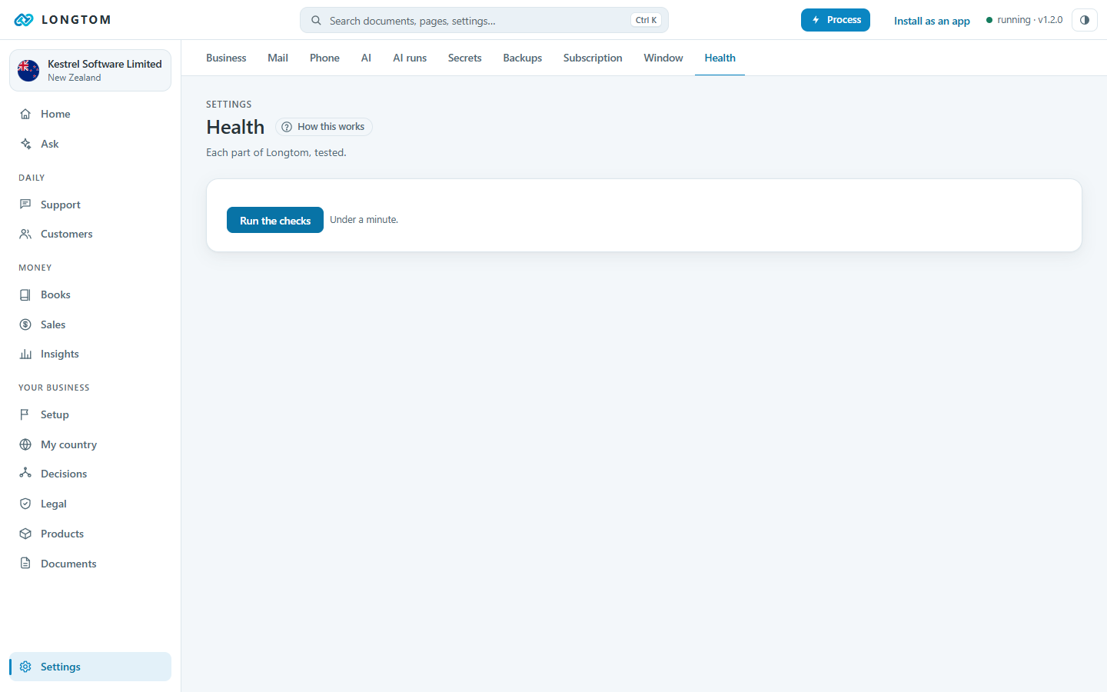Select the AI tab

point(366,58)
